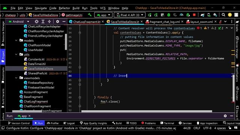Click Expand All in project panel
The width and height of the screenshot is (240, 135).
click(x=43, y=22)
